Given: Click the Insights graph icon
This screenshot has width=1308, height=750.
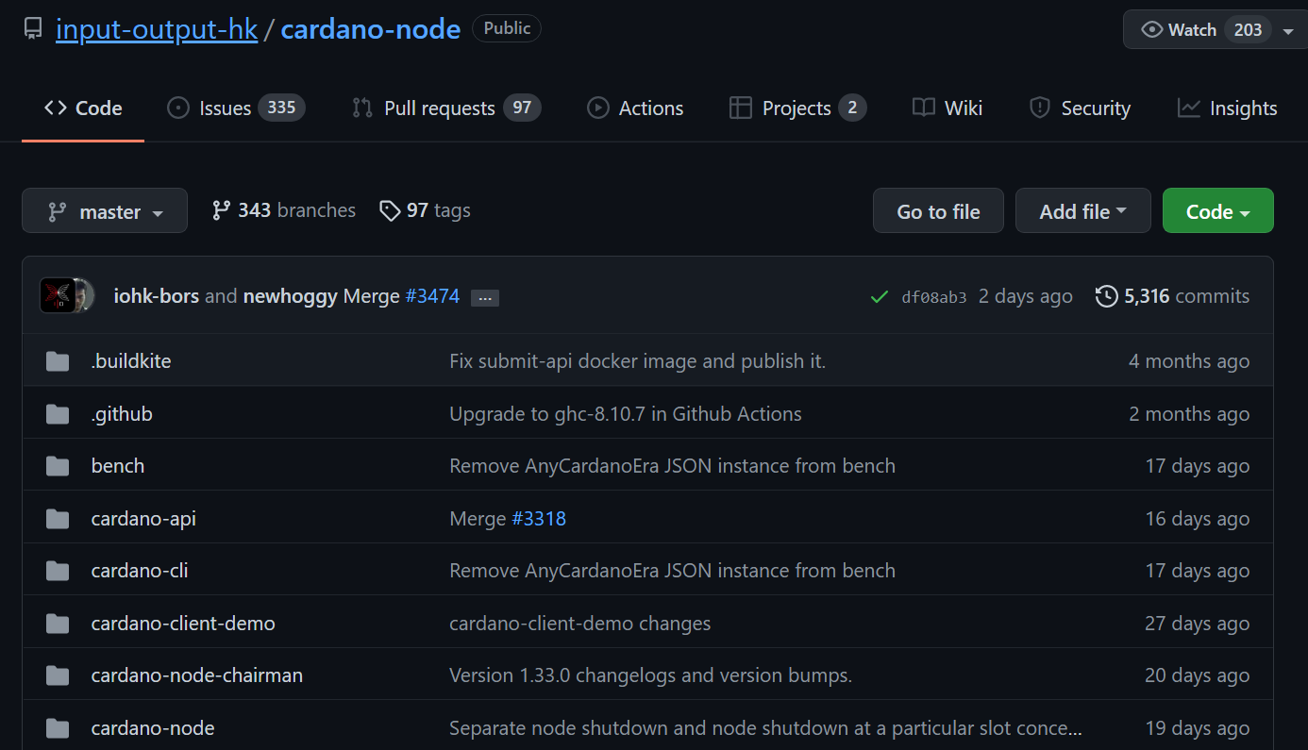Looking at the screenshot, I should tap(1187, 108).
